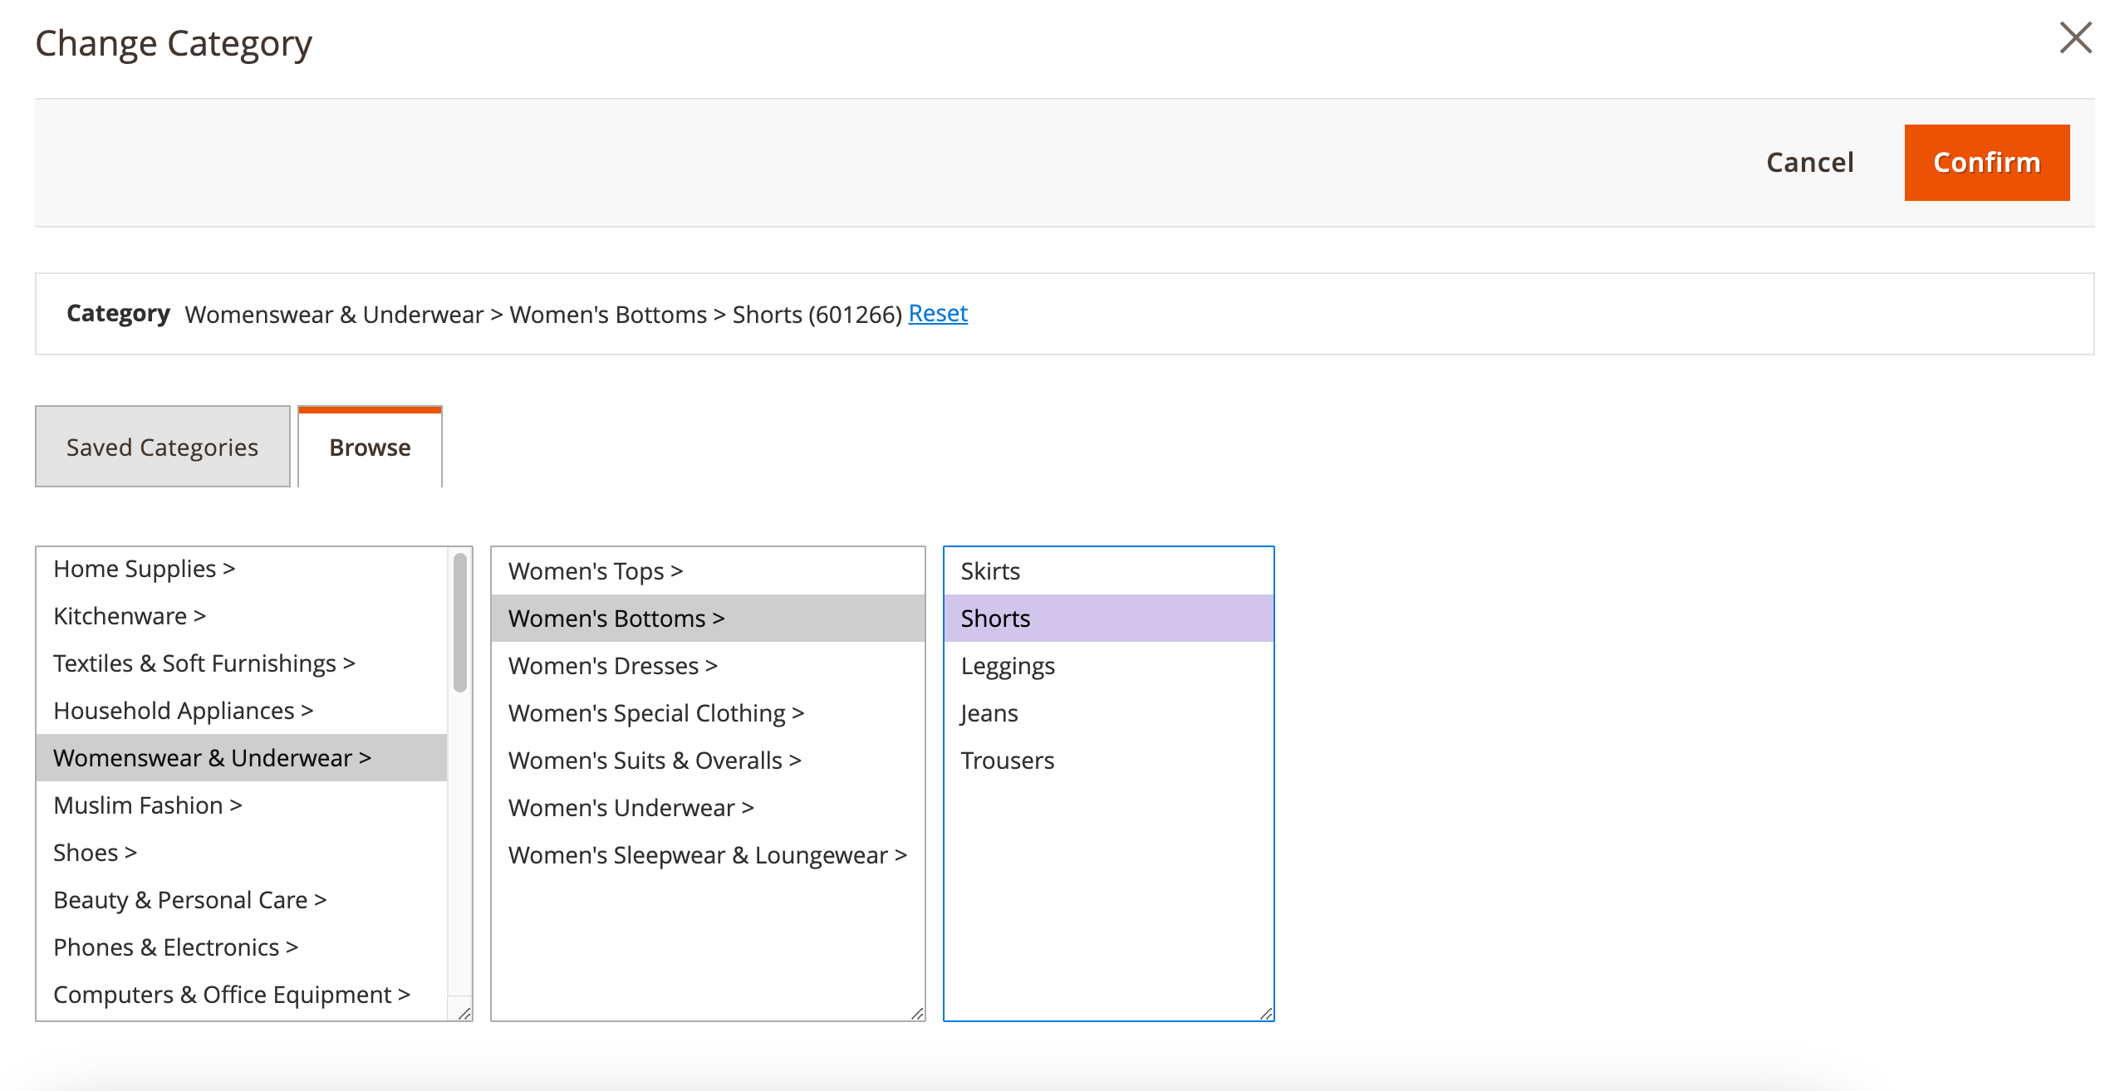Screen dimensions: 2125x1091
Task: Choose Women's Dresses subcategory
Action: tap(612, 666)
